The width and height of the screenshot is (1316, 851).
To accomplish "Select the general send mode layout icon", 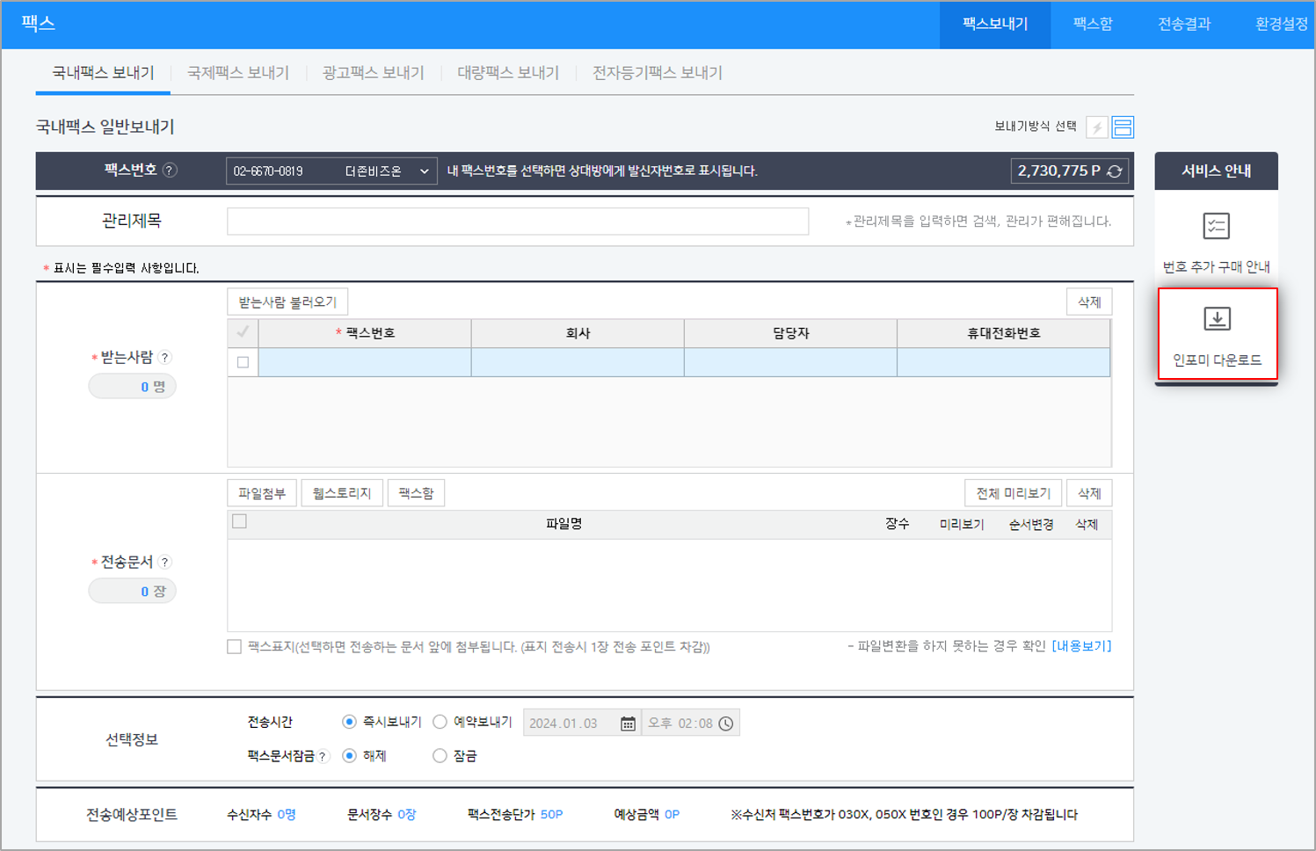I will click(1123, 127).
